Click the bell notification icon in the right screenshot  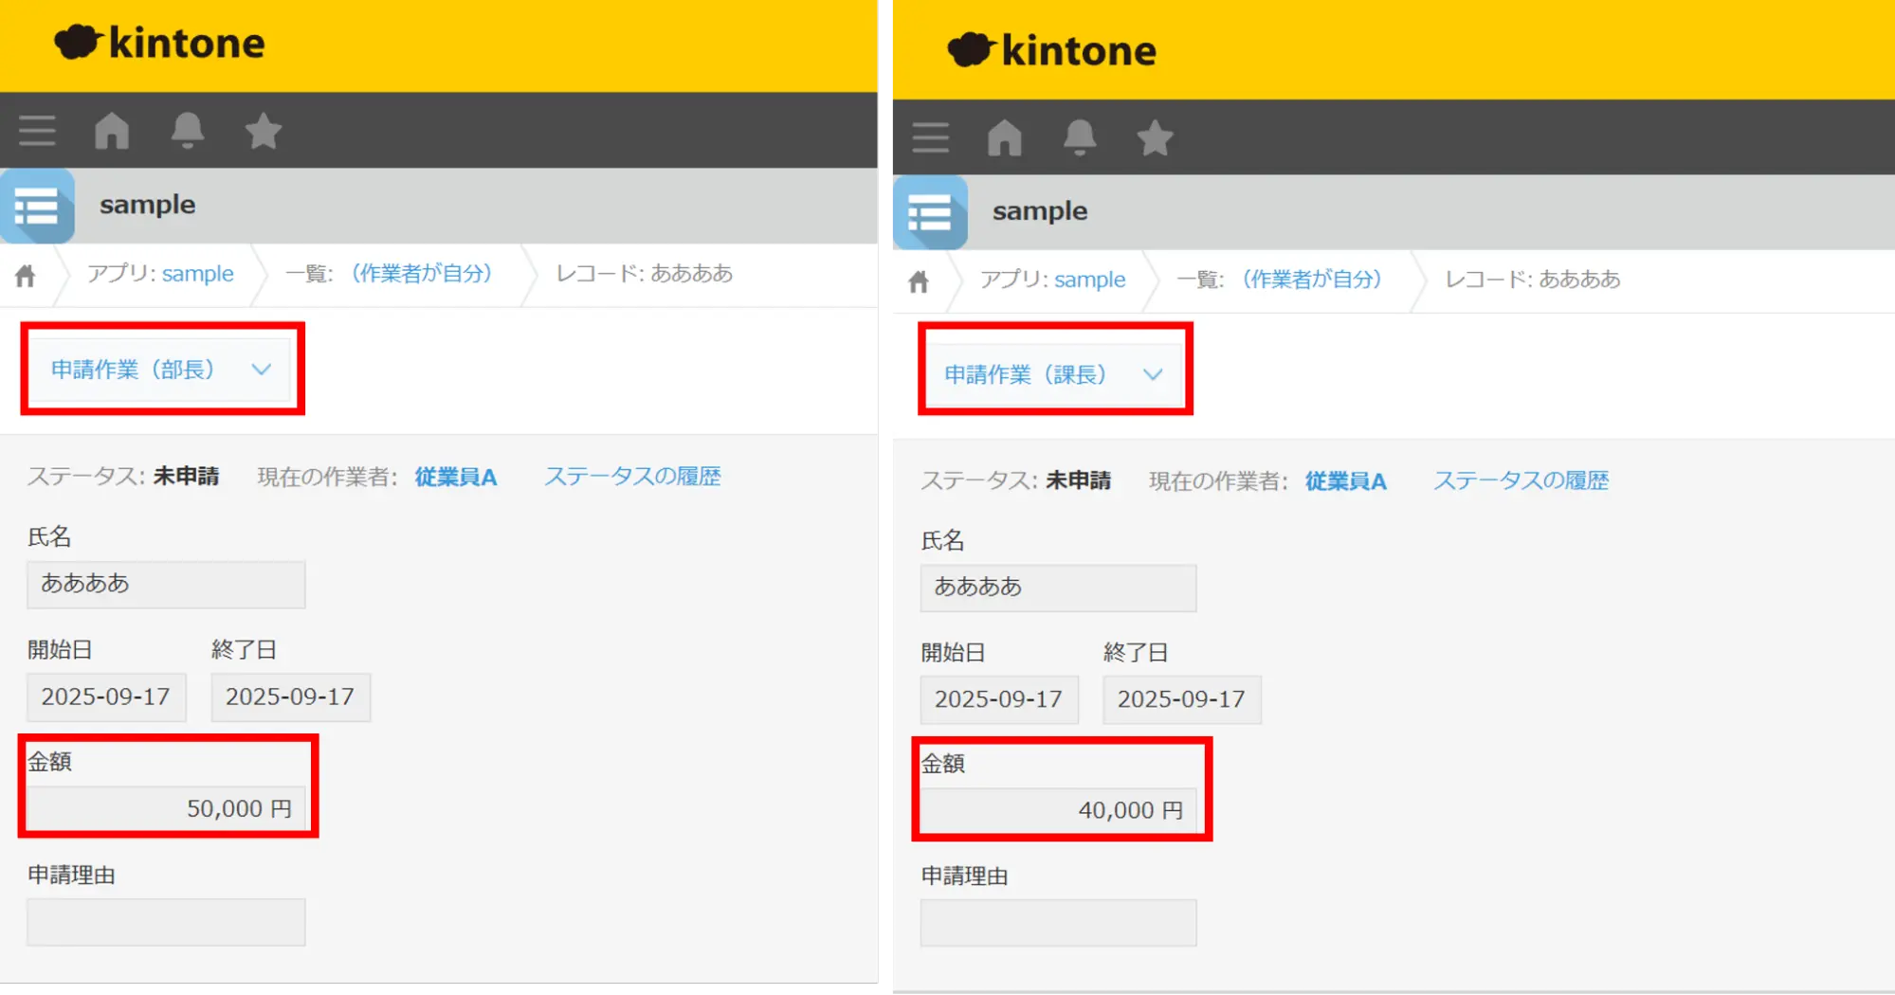point(1080,138)
